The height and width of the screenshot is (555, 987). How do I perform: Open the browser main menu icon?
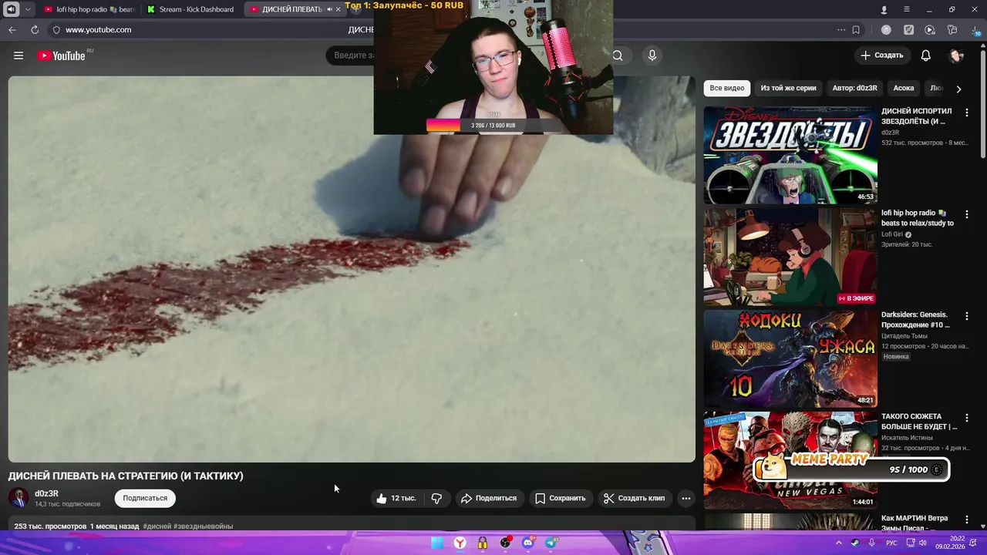(907, 9)
